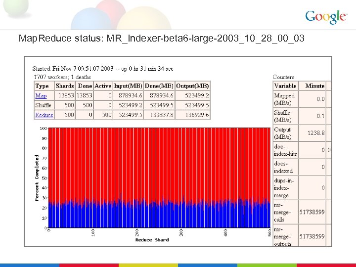Click the Shards column header
Viewport: 356px width, 267px height.
pos(65,86)
